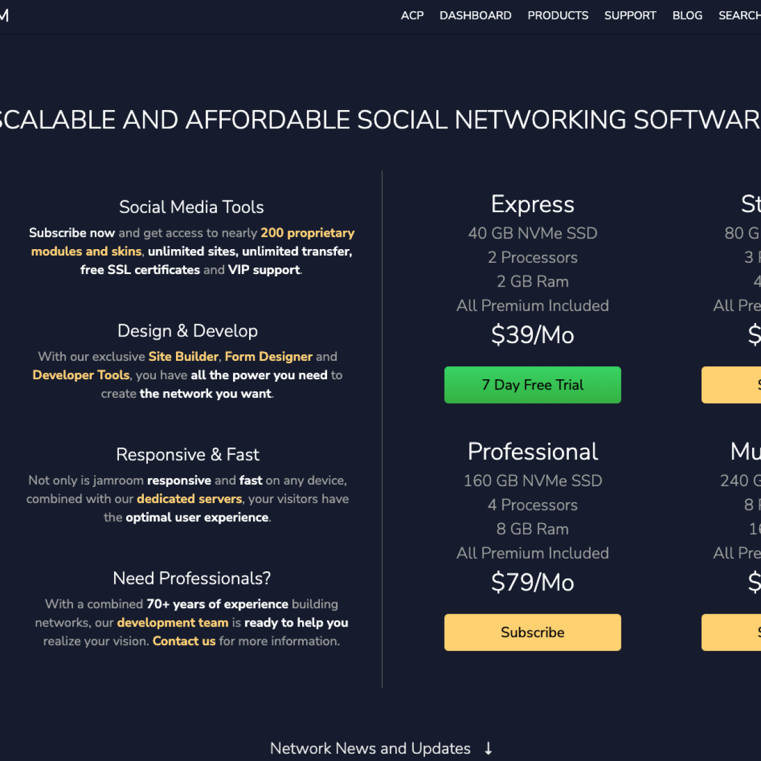The width and height of the screenshot is (761, 761).
Task: Open the PRODUCTS navigation item
Action: pyautogui.click(x=558, y=15)
